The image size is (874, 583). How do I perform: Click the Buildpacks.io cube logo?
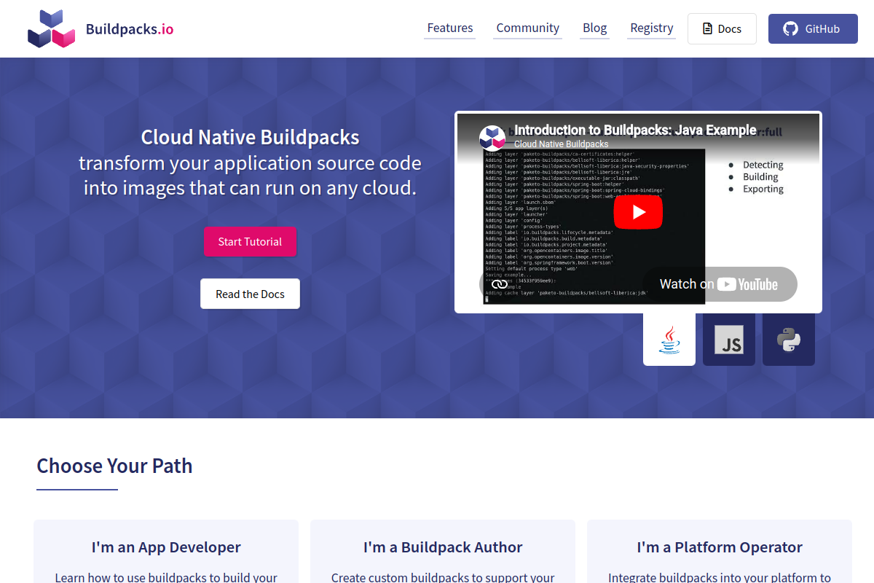click(x=52, y=29)
